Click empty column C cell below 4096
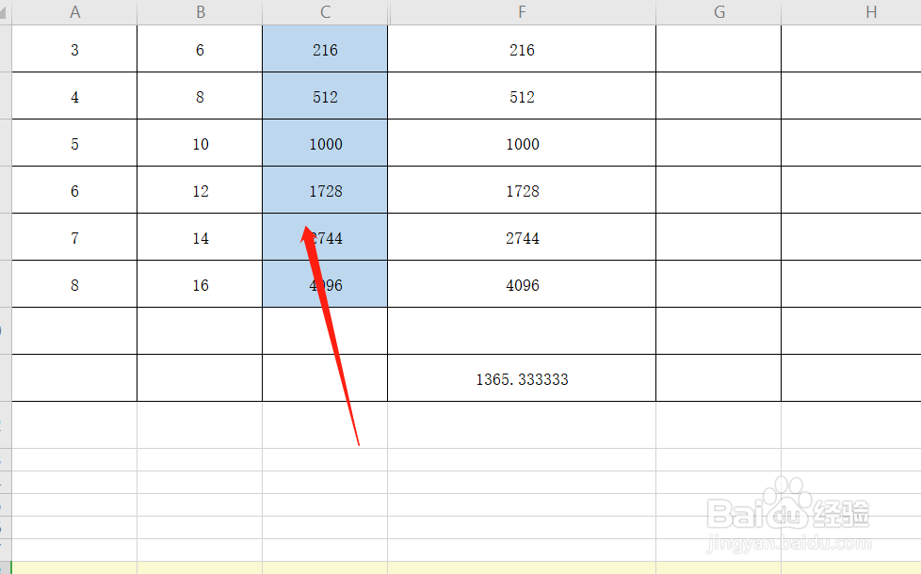This screenshot has width=921, height=574. 325,331
